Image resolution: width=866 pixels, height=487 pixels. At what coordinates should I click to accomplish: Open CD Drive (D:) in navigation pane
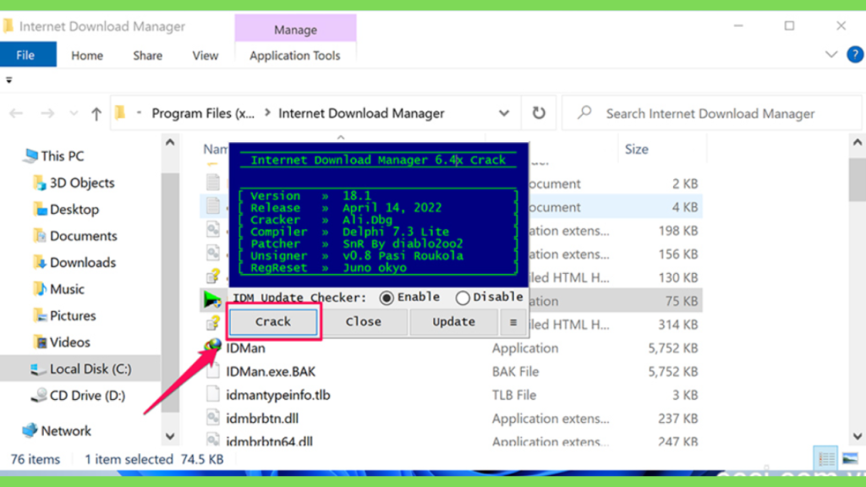(x=78, y=396)
